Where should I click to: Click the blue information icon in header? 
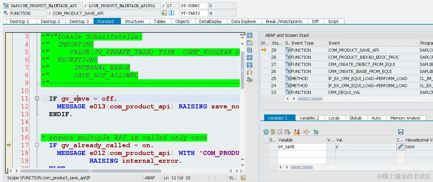(x=171, y=13)
